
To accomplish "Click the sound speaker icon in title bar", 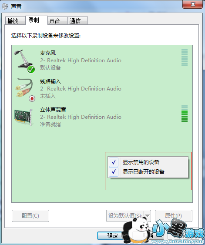I will (x=5, y=6).
